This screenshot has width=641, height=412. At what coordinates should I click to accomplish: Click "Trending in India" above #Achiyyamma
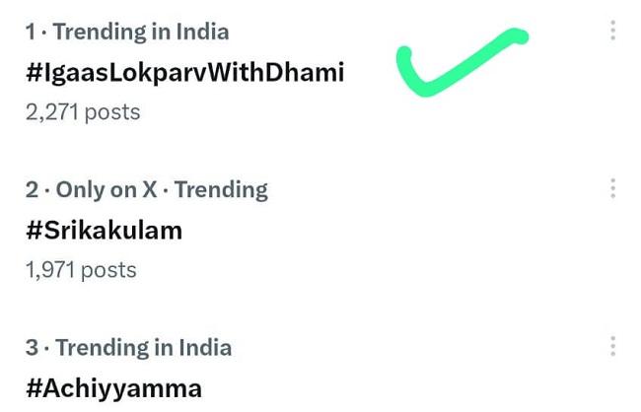click(144, 347)
